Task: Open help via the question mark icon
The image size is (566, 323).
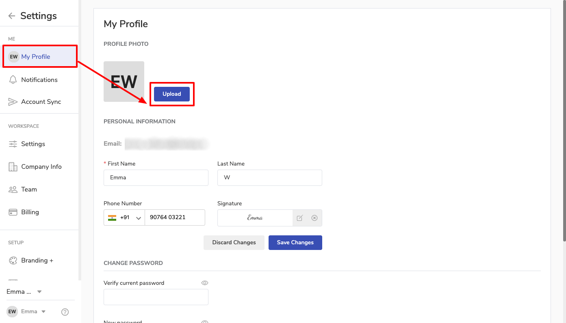Action: click(65, 312)
